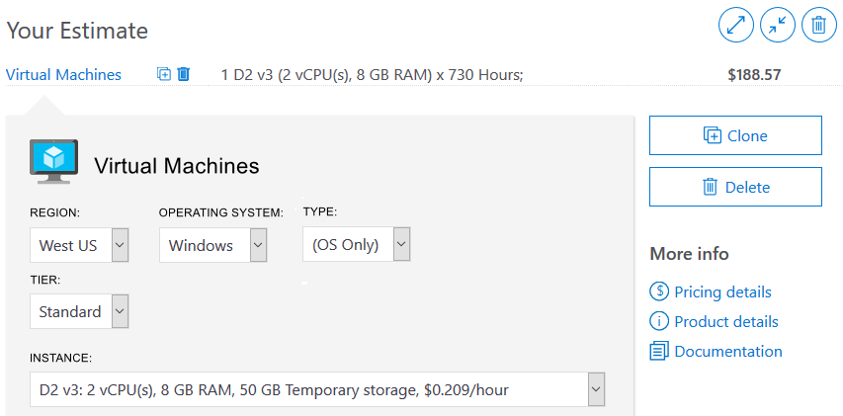Click the small clone icon beside Virtual Machines

(x=163, y=74)
